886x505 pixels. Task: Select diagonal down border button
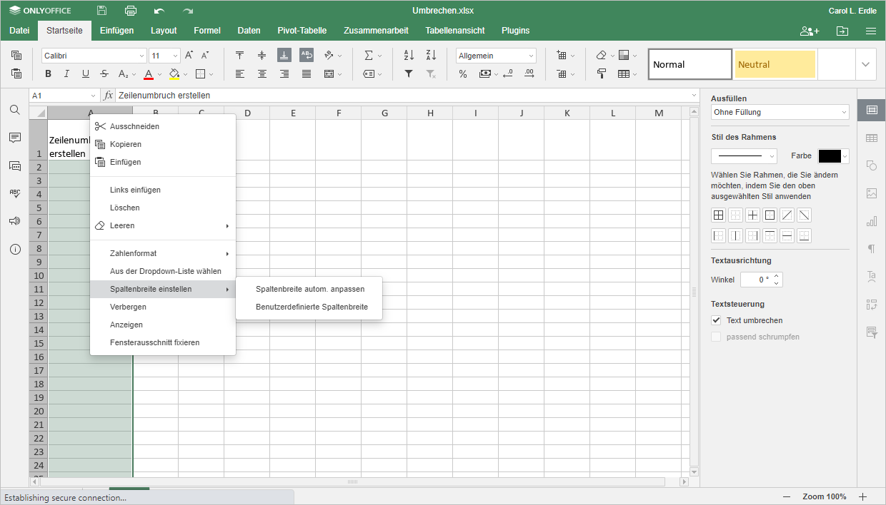[804, 215]
